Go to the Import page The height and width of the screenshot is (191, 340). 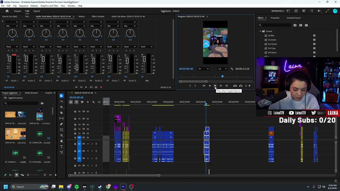pos(18,11)
